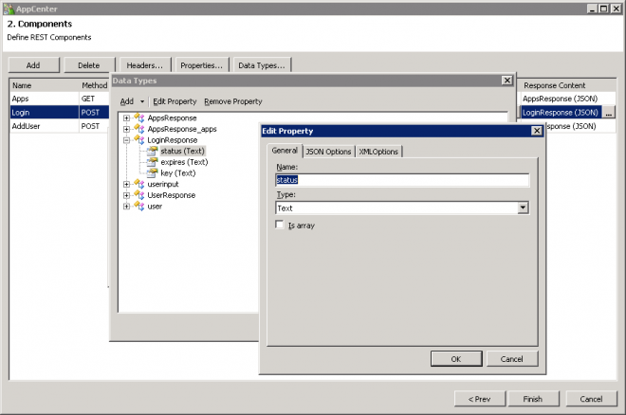Screen dimensions: 626x415
Task: Click Cancel in Edit Property dialog
Action: (x=512, y=359)
